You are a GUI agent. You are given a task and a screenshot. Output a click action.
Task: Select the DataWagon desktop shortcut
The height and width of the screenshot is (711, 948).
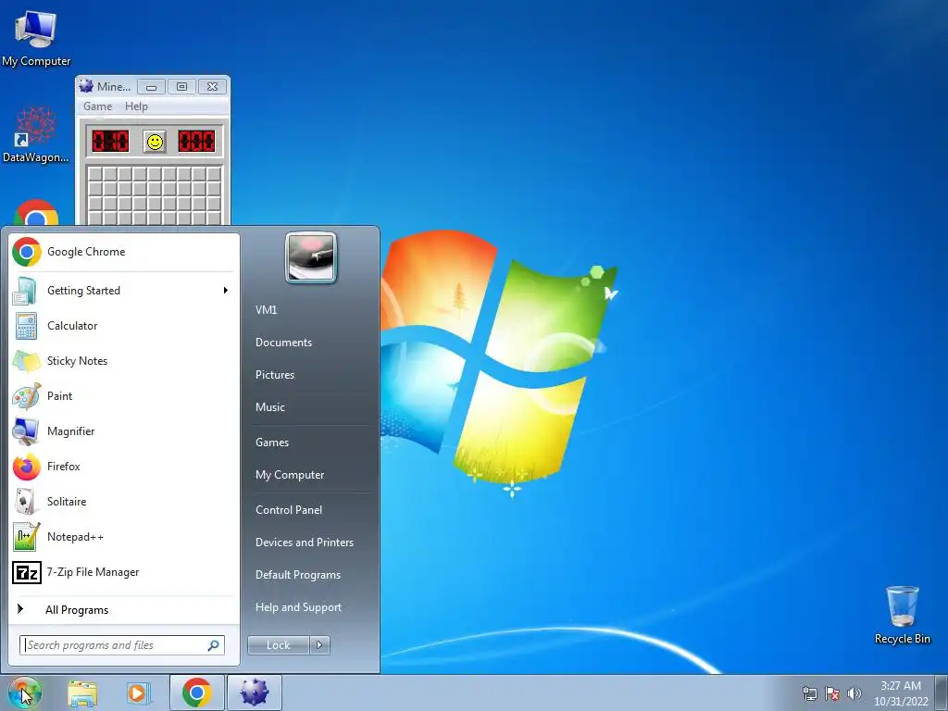coord(36,135)
